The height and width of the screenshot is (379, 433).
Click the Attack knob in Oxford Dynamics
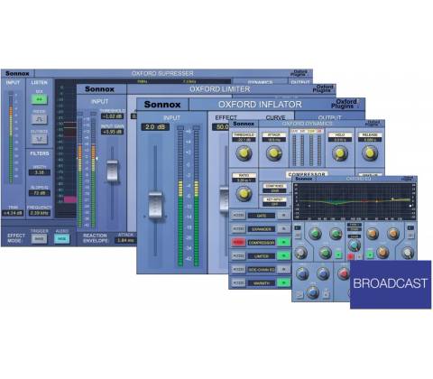point(274,153)
